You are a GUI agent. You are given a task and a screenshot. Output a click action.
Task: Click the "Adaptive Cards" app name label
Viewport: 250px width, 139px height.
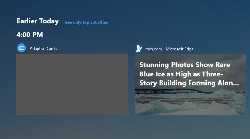[x=43, y=49]
